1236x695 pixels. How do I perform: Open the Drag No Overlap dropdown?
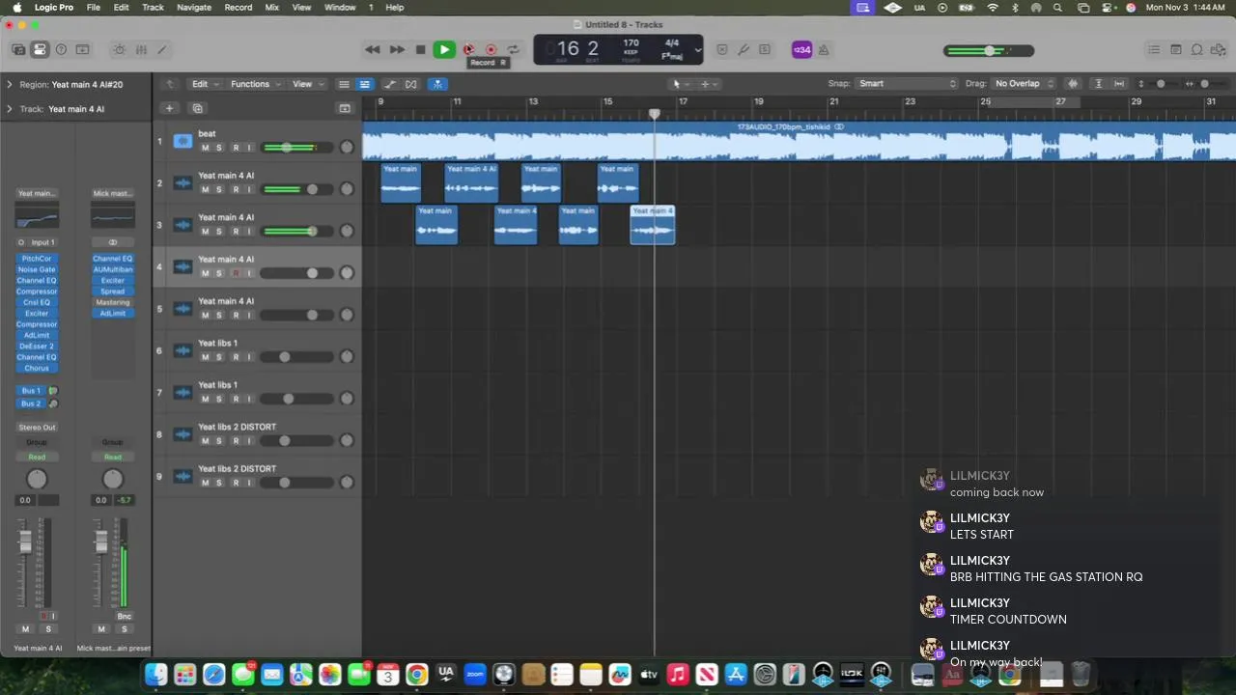click(x=1024, y=84)
